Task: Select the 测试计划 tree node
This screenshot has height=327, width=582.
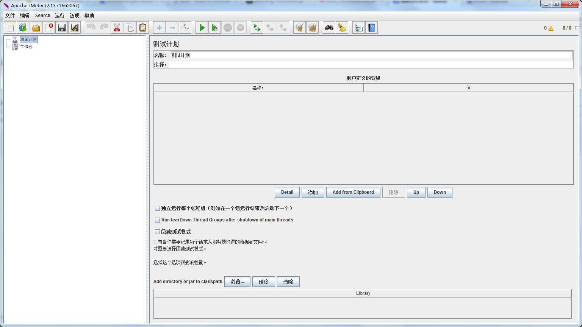Action: click(x=28, y=39)
